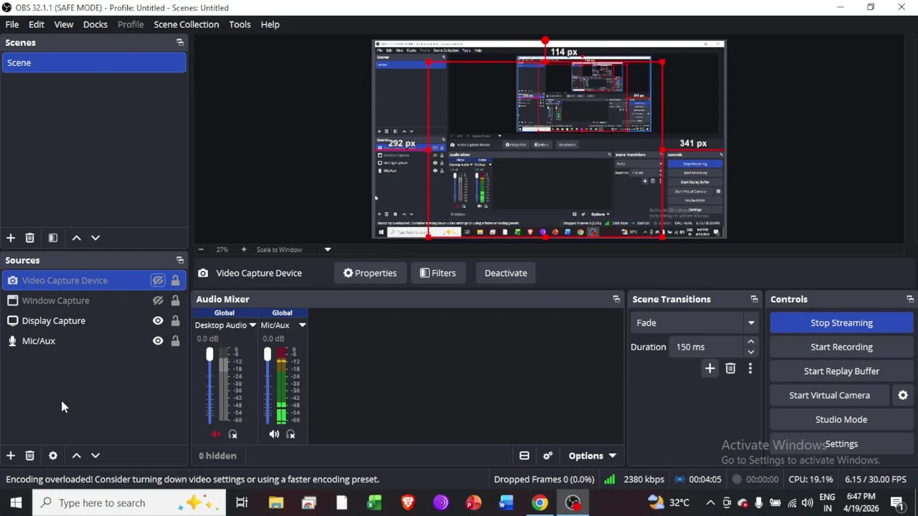Increase the transition duration with up arrow

point(751,343)
